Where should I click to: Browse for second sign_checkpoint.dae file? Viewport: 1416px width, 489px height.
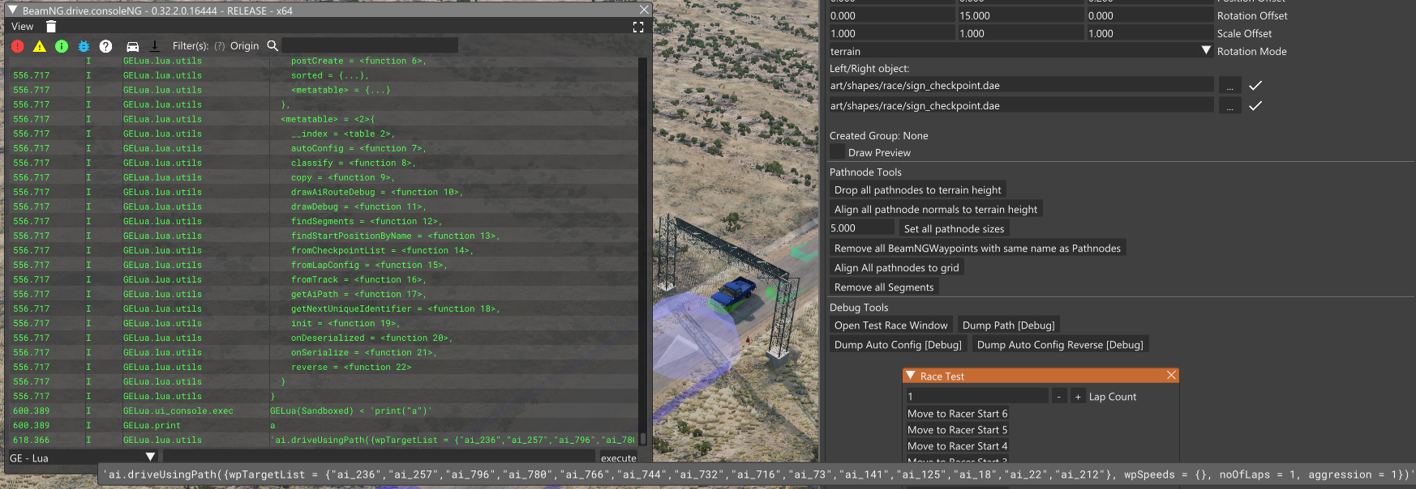pos(1229,106)
